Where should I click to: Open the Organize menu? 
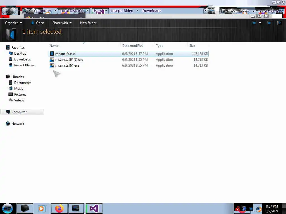pyautogui.click(x=13, y=23)
